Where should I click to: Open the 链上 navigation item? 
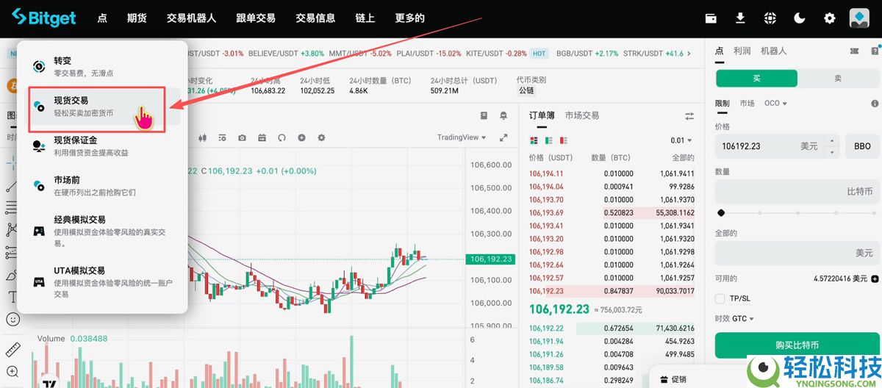click(365, 18)
